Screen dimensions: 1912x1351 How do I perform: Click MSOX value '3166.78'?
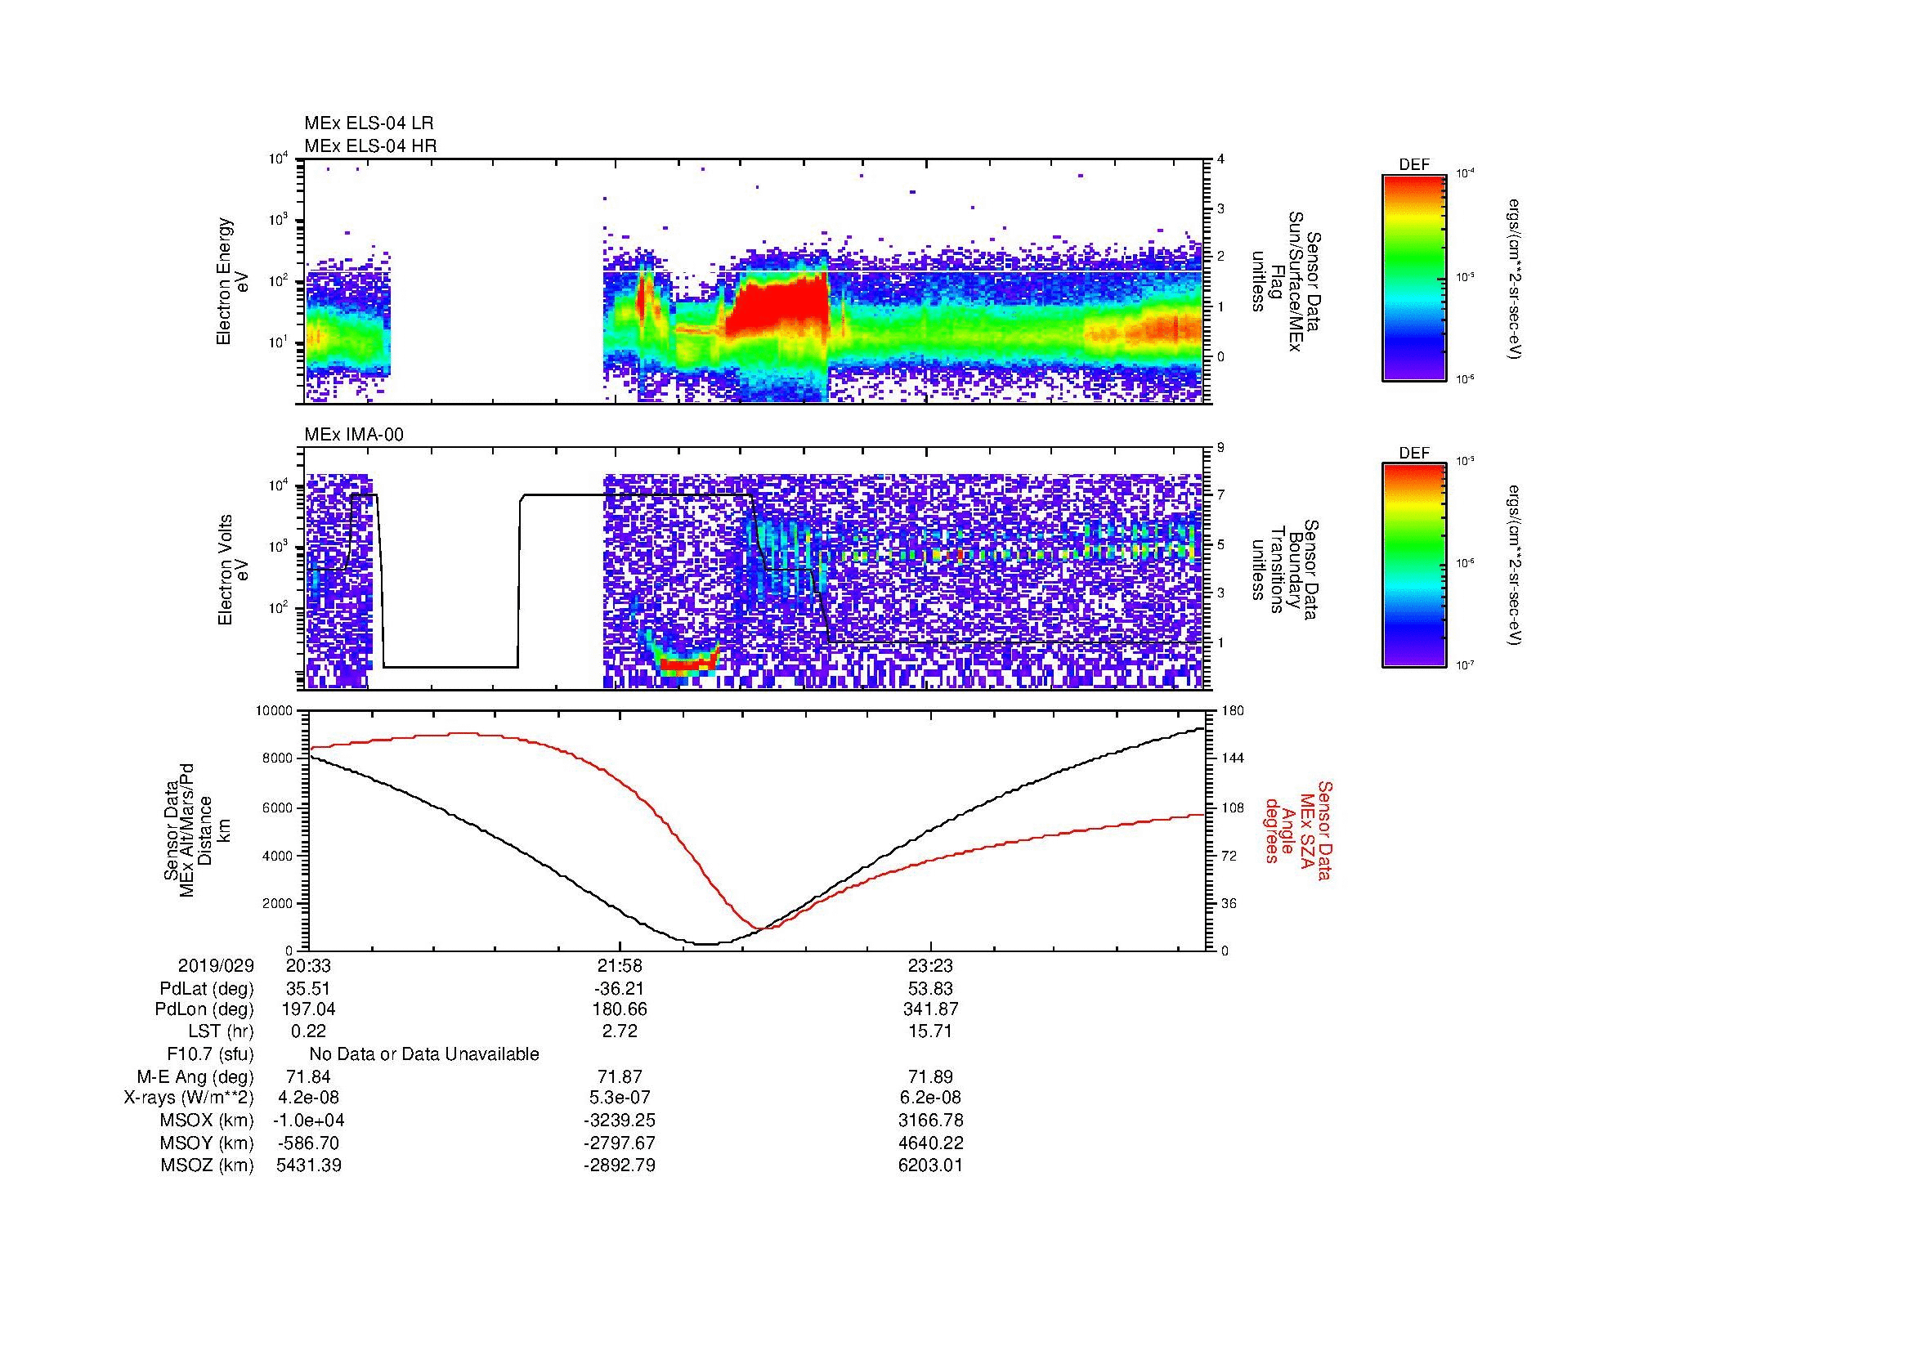click(931, 1121)
